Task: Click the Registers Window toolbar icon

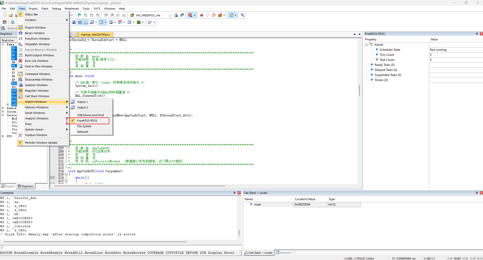Action: pyautogui.click(x=80, y=22)
